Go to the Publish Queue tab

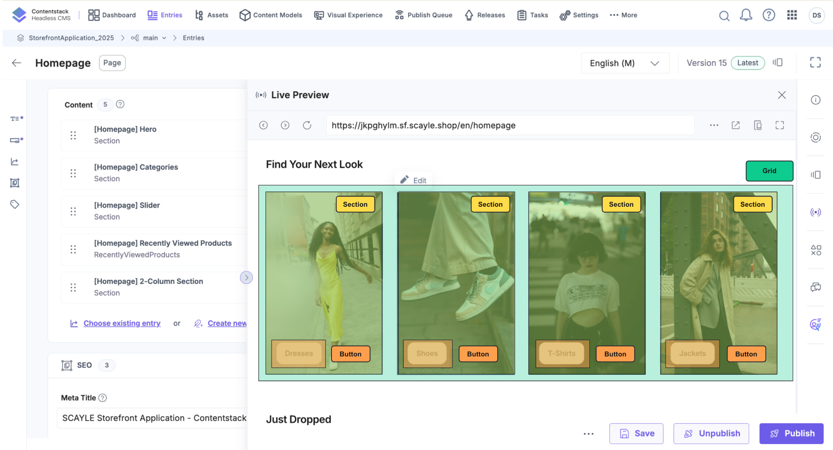(424, 15)
